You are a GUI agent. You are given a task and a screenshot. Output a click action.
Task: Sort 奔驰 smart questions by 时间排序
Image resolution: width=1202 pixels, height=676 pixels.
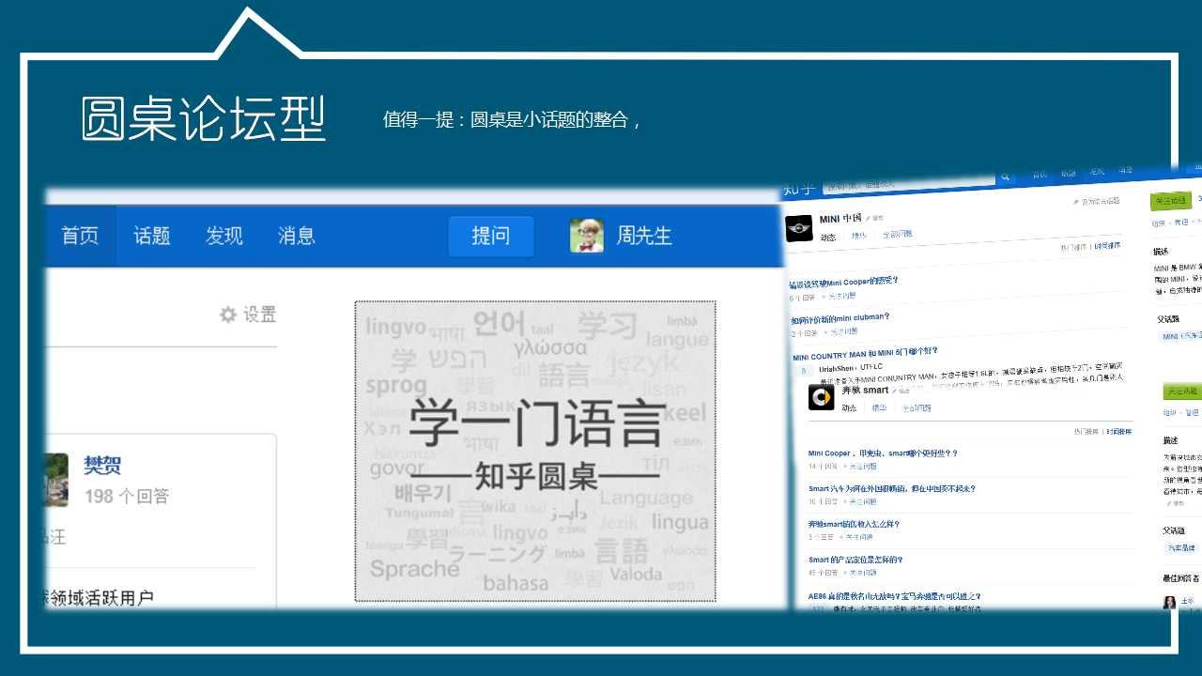1118,432
